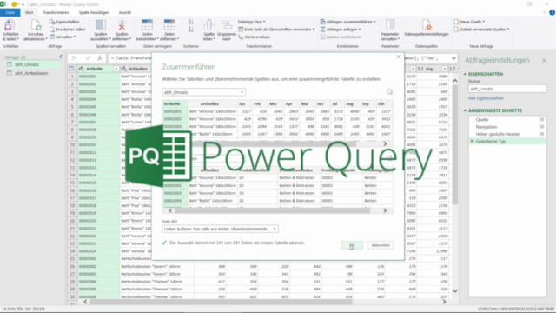Click the Abbrechen button
The height and width of the screenshot is (313, 556).
(381, 245)
